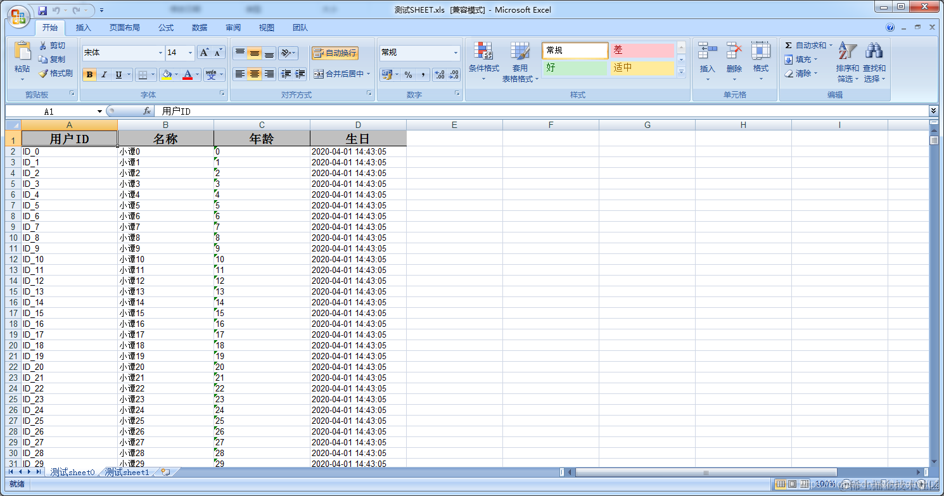The width and height of the screenshot is (944, 496).
Task: Click insert function fx icon
Action: (x=147, y=111)
